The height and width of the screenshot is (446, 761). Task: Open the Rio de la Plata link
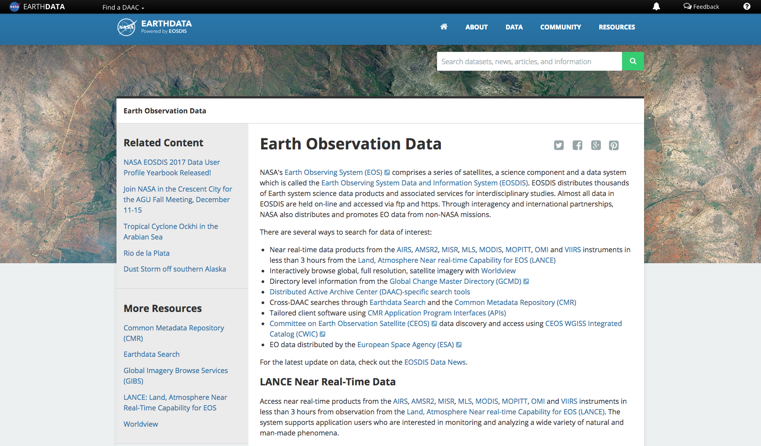click(x=146, y=253)
